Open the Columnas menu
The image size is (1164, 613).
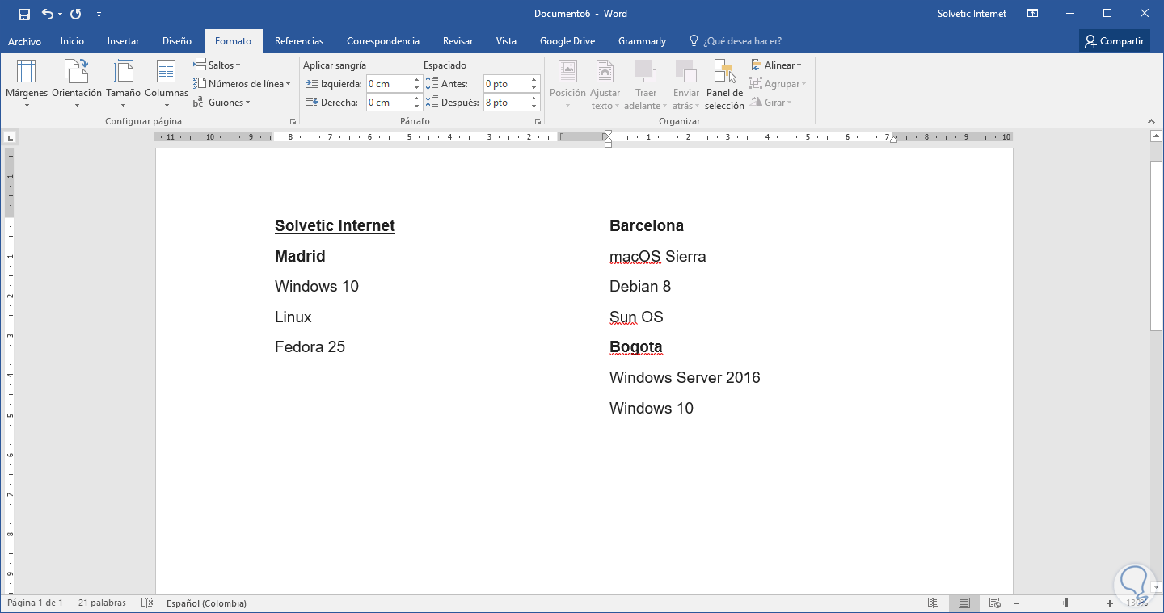click(167, 84)
